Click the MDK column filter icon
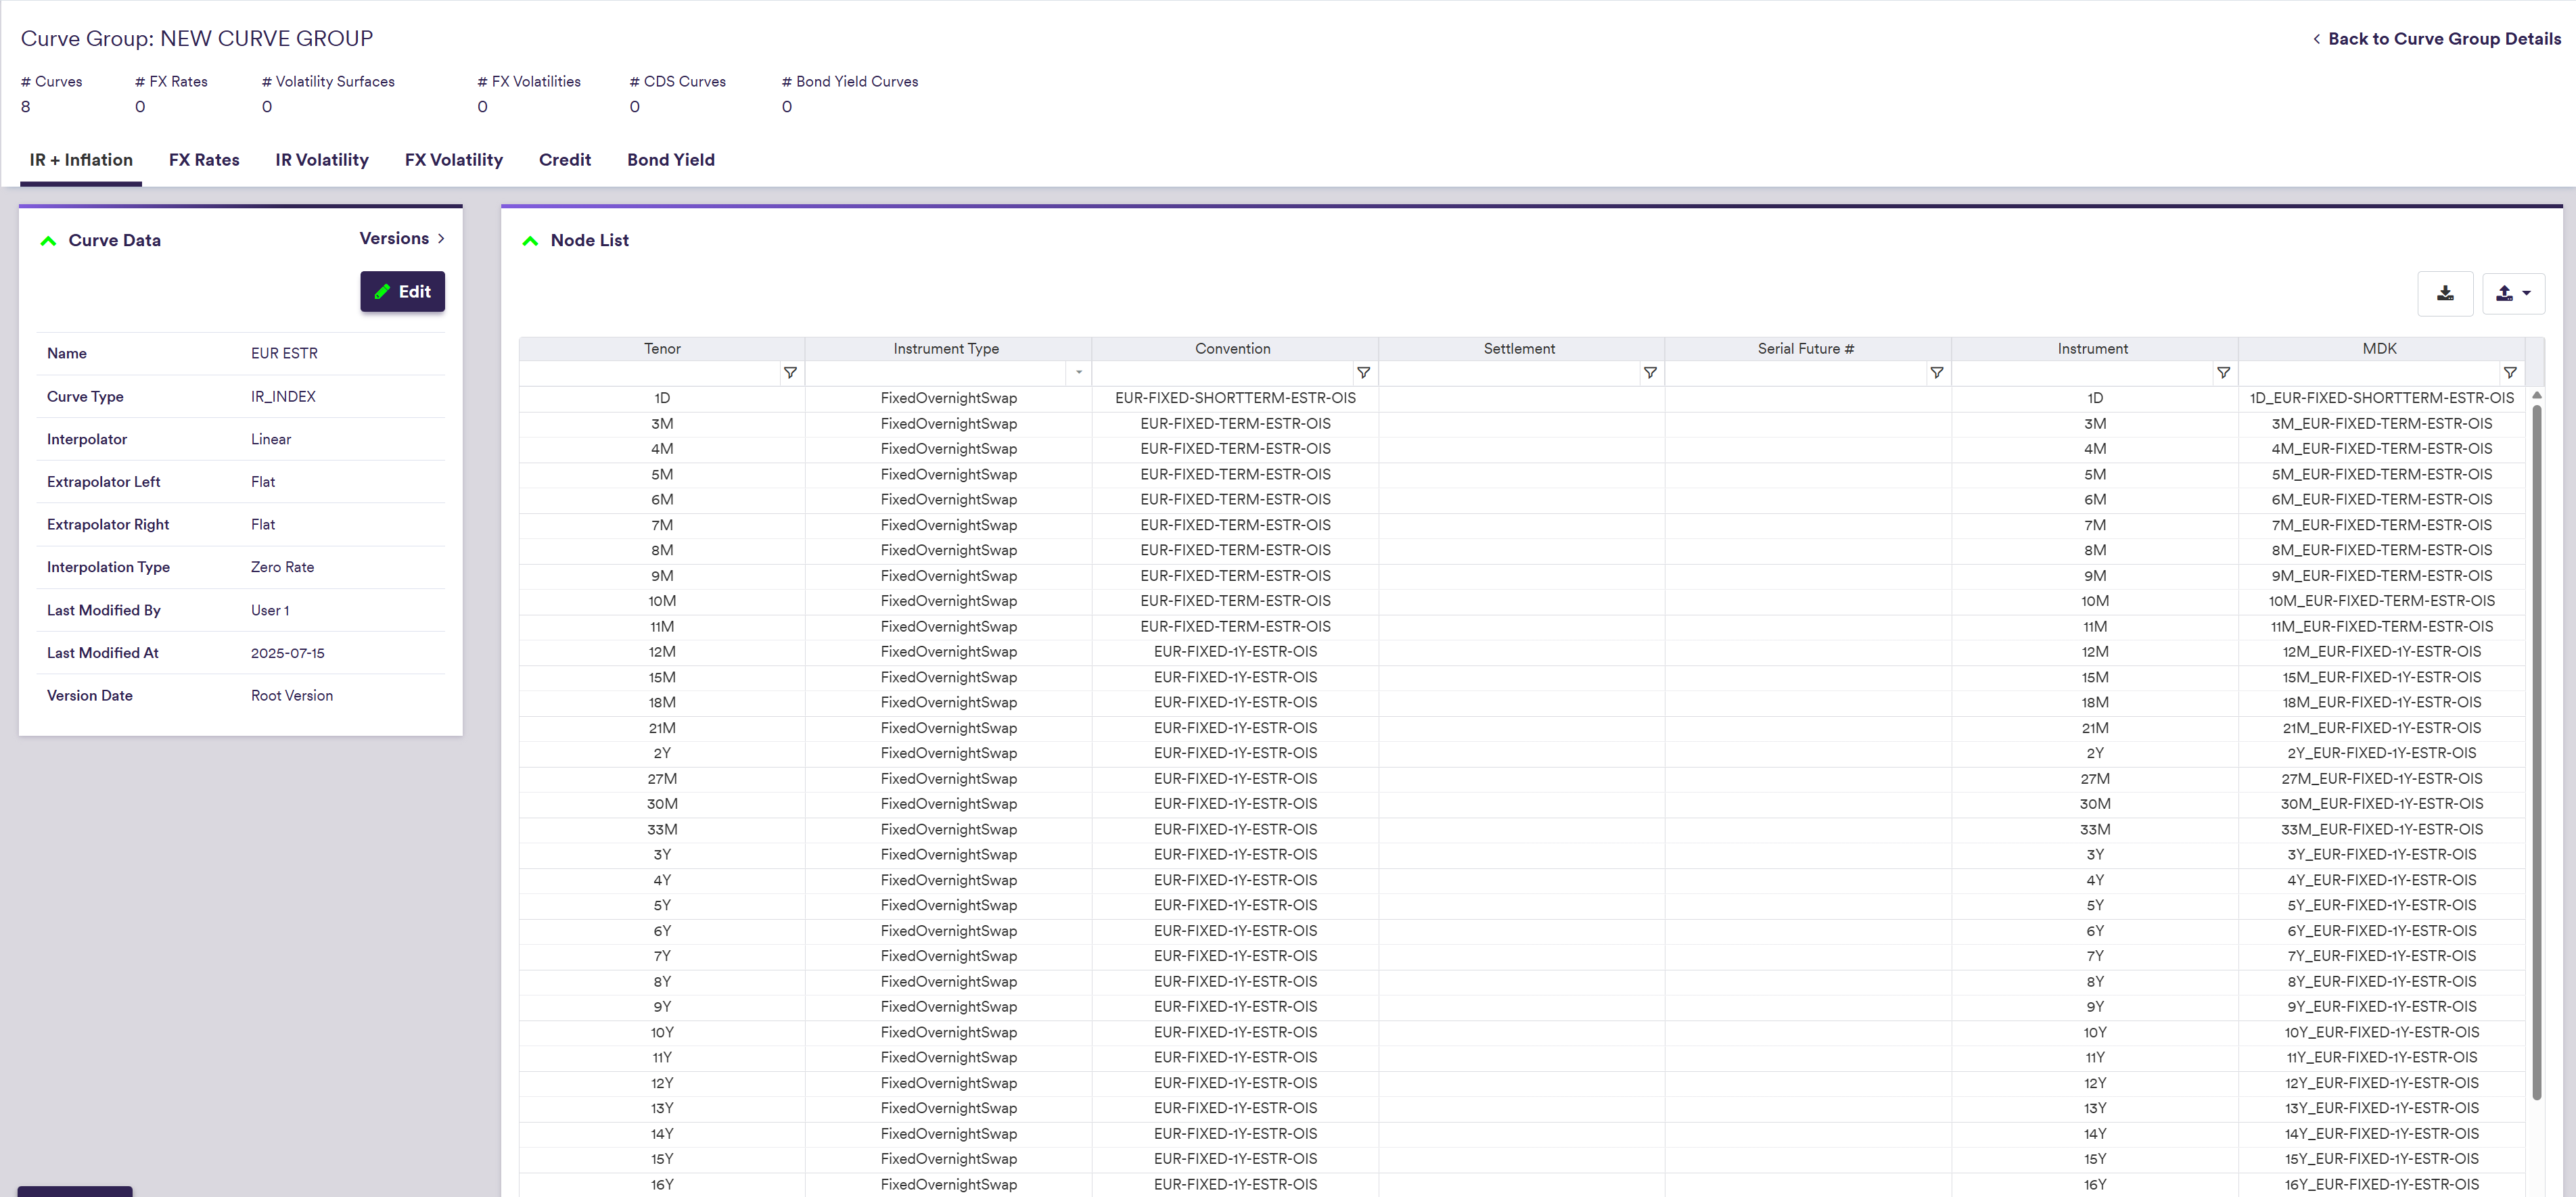Image resolution: width=2576 pixels, height=1197 pixels. [x=2510, y=373]
